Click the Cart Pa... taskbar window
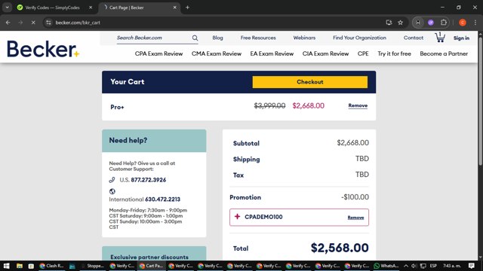483x271 pixels. [x=151, y=266]
